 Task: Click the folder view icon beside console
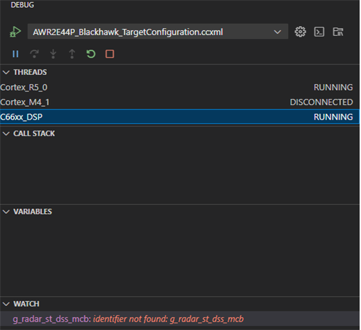[338, 32]
